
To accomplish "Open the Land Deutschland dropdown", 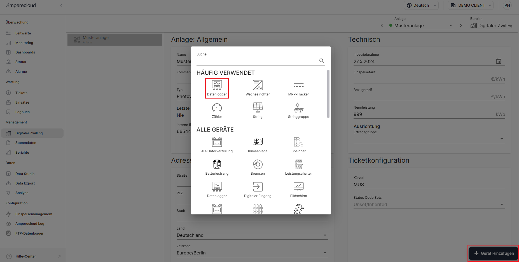I will click(x=252, y=235).
